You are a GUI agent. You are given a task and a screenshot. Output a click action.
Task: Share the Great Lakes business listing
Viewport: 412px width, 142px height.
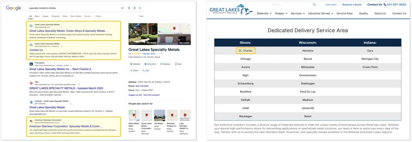(134, 71)
